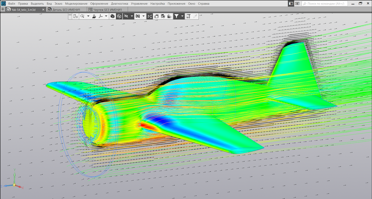Click the dimension measure tool icon

(x=188, y=16)
